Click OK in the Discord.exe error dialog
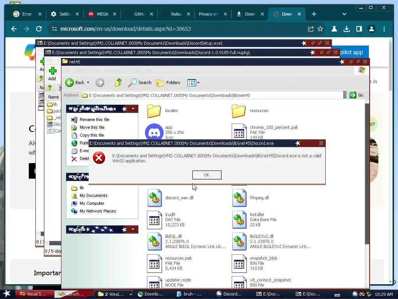398x299 pixels. coord(207,175)
